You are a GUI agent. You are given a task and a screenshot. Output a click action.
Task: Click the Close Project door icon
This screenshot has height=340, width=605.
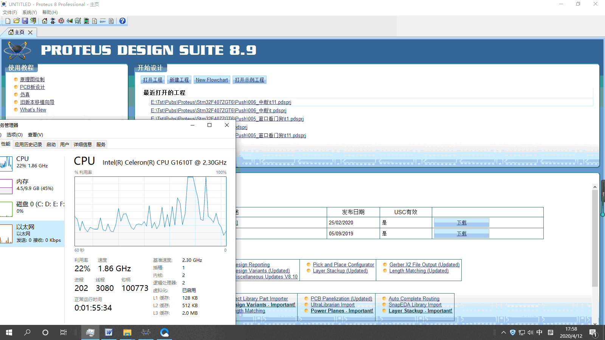pos(33,21)
